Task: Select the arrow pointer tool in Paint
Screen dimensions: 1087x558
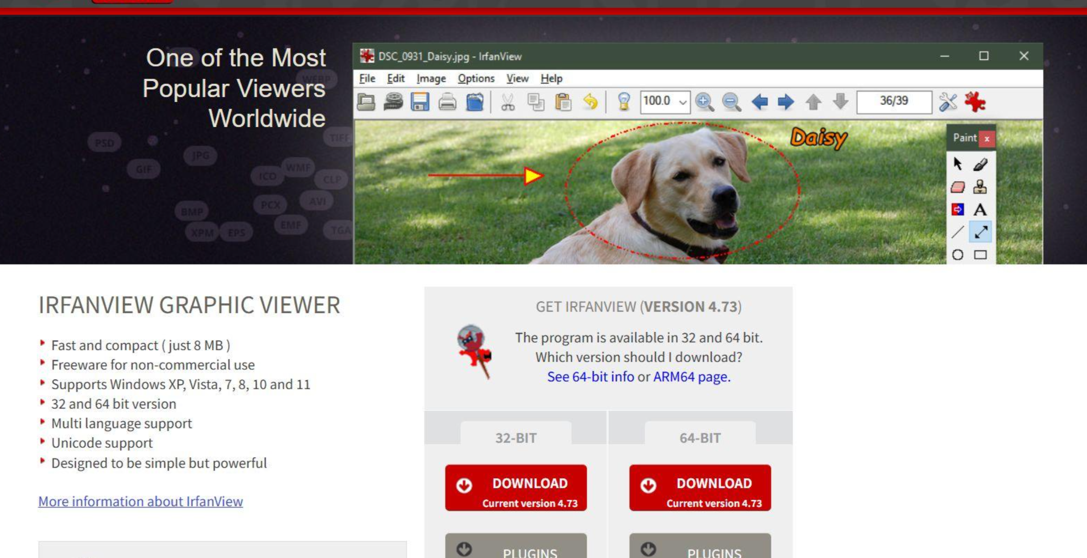Action: [x=957, y=164]
